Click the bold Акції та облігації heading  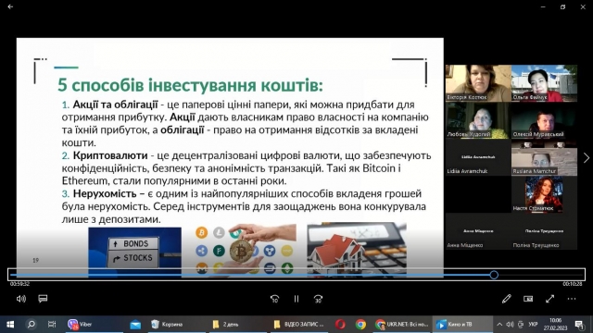coord(115,105)
